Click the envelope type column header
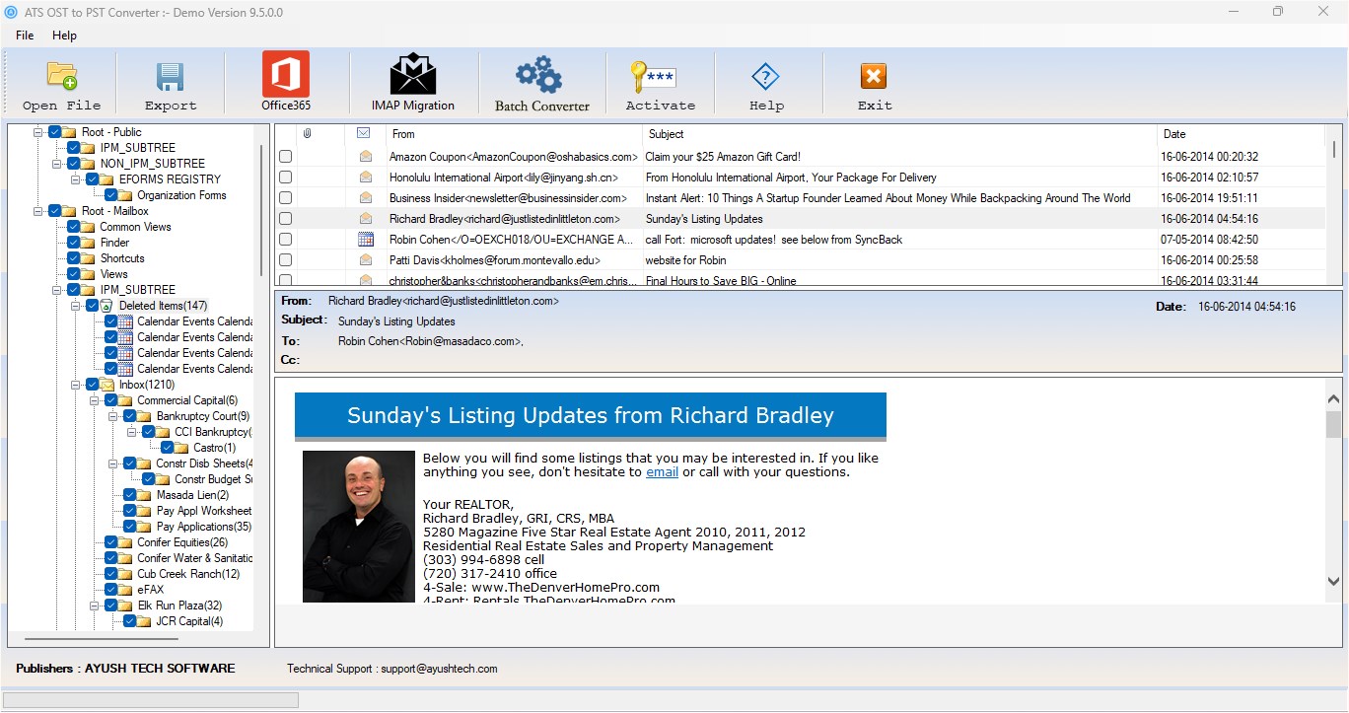 (x=363, y=133)
